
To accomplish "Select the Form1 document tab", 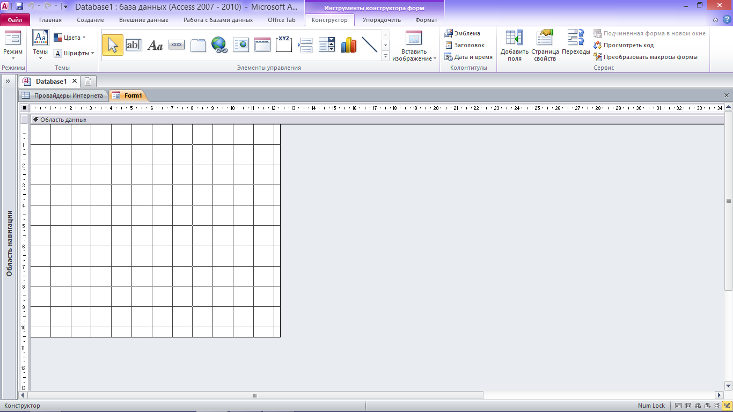I will coord(128,95).
